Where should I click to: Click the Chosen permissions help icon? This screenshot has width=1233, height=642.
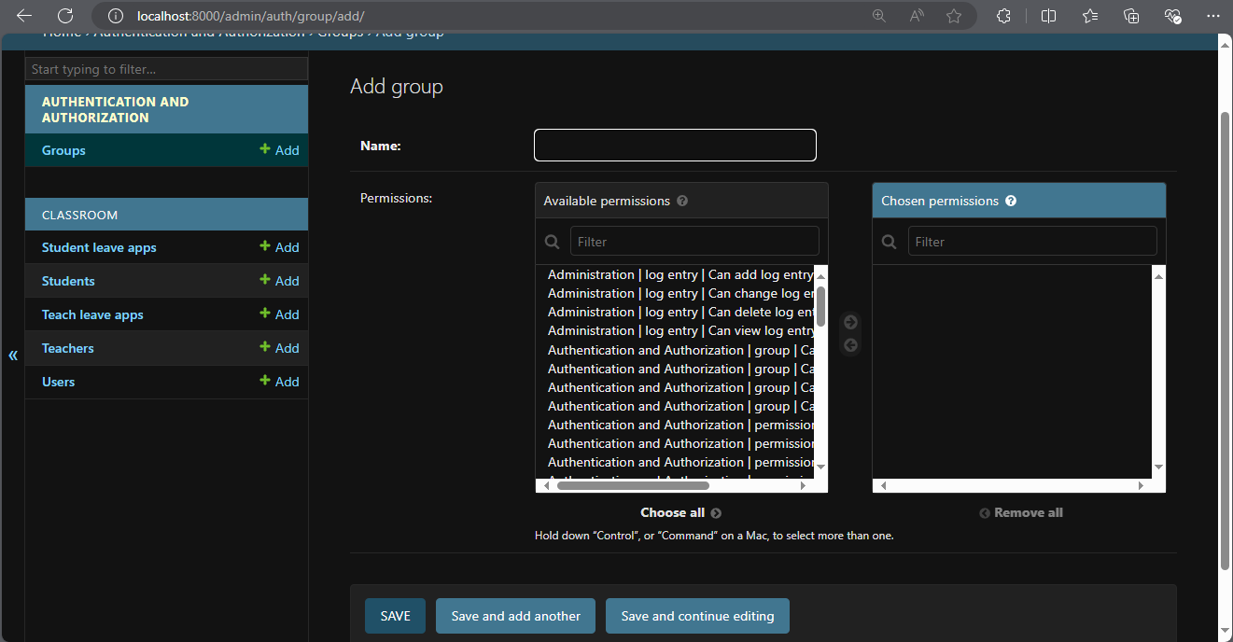[1011, 201]
